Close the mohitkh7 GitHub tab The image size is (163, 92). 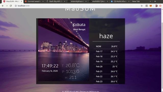(107, 1)
